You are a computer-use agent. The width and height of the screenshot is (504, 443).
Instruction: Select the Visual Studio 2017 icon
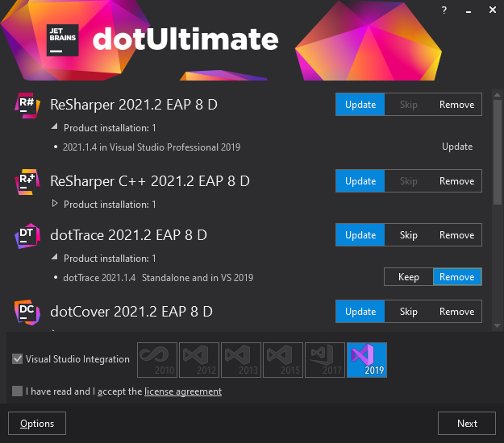(325, 359)
